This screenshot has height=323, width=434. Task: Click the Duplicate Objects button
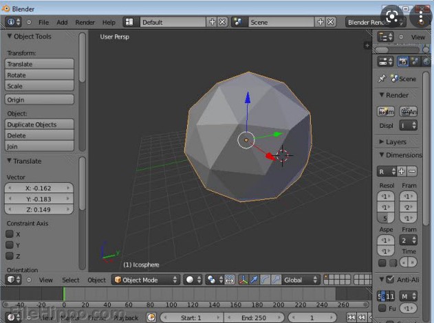(39, 124)
